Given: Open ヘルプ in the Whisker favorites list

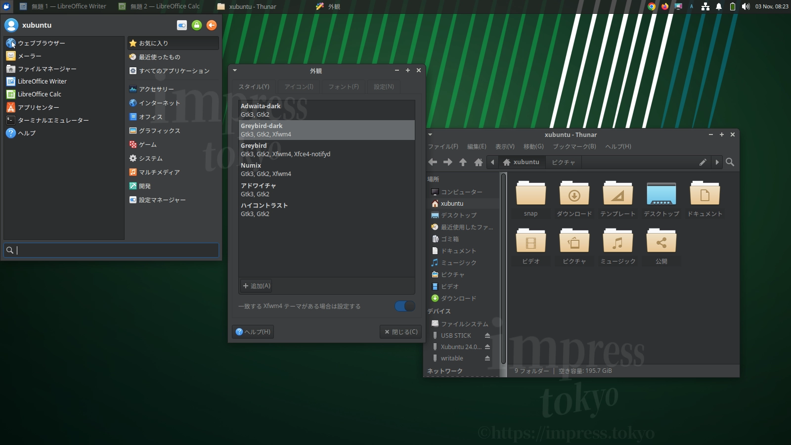Looking at the screenshot, I should 64,133.
